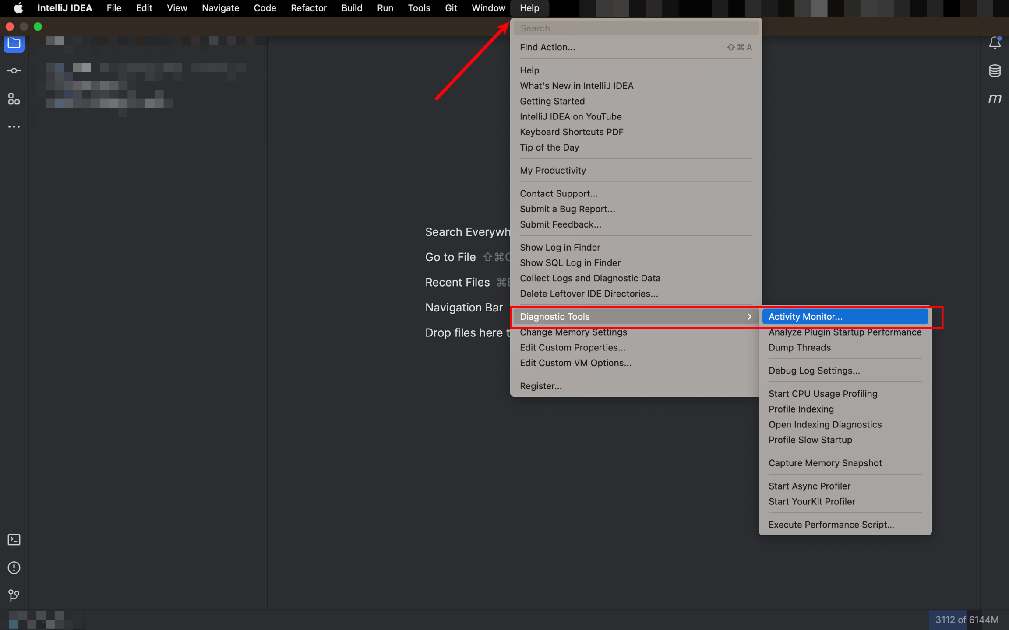
Task: Open What's New in IntelliJ IDEA
Action: coord(636,86)
